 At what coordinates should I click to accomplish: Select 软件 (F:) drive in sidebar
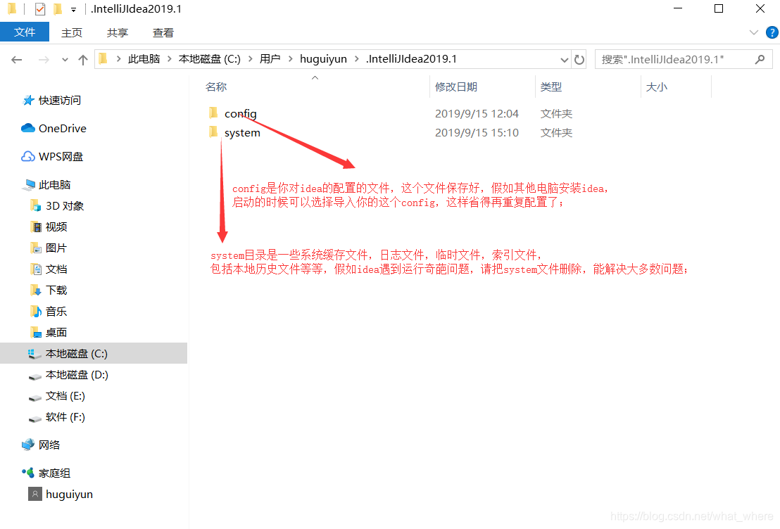tap(65, 417)
